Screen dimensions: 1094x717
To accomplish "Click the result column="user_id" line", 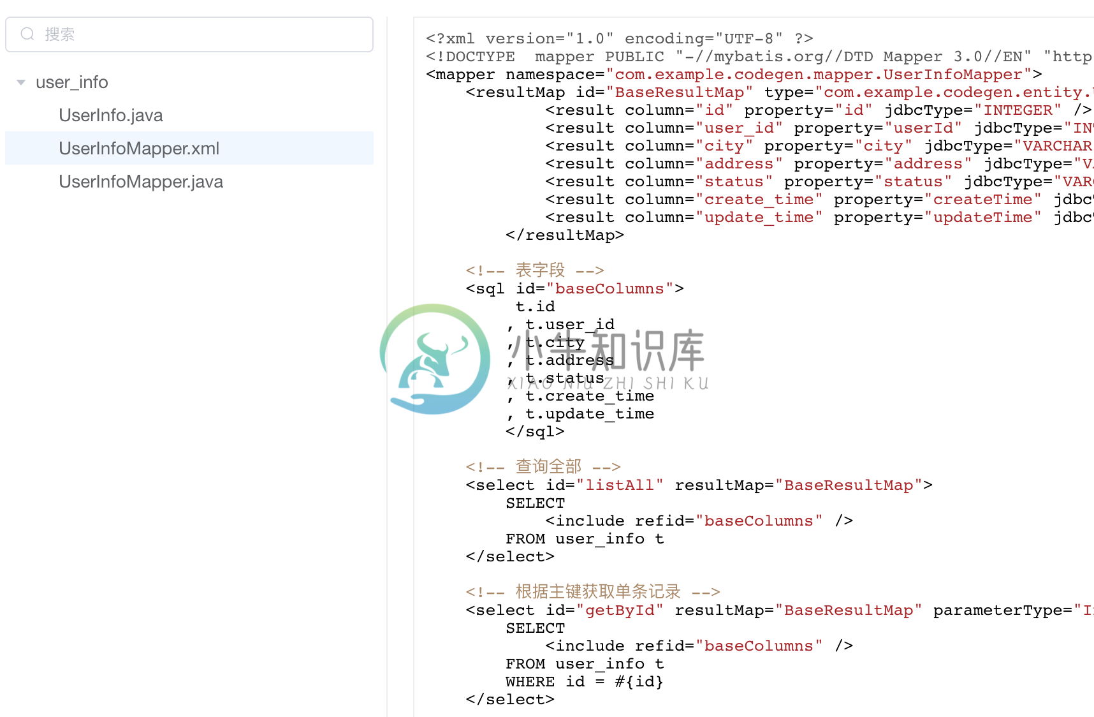I will (x=819, y=128).
